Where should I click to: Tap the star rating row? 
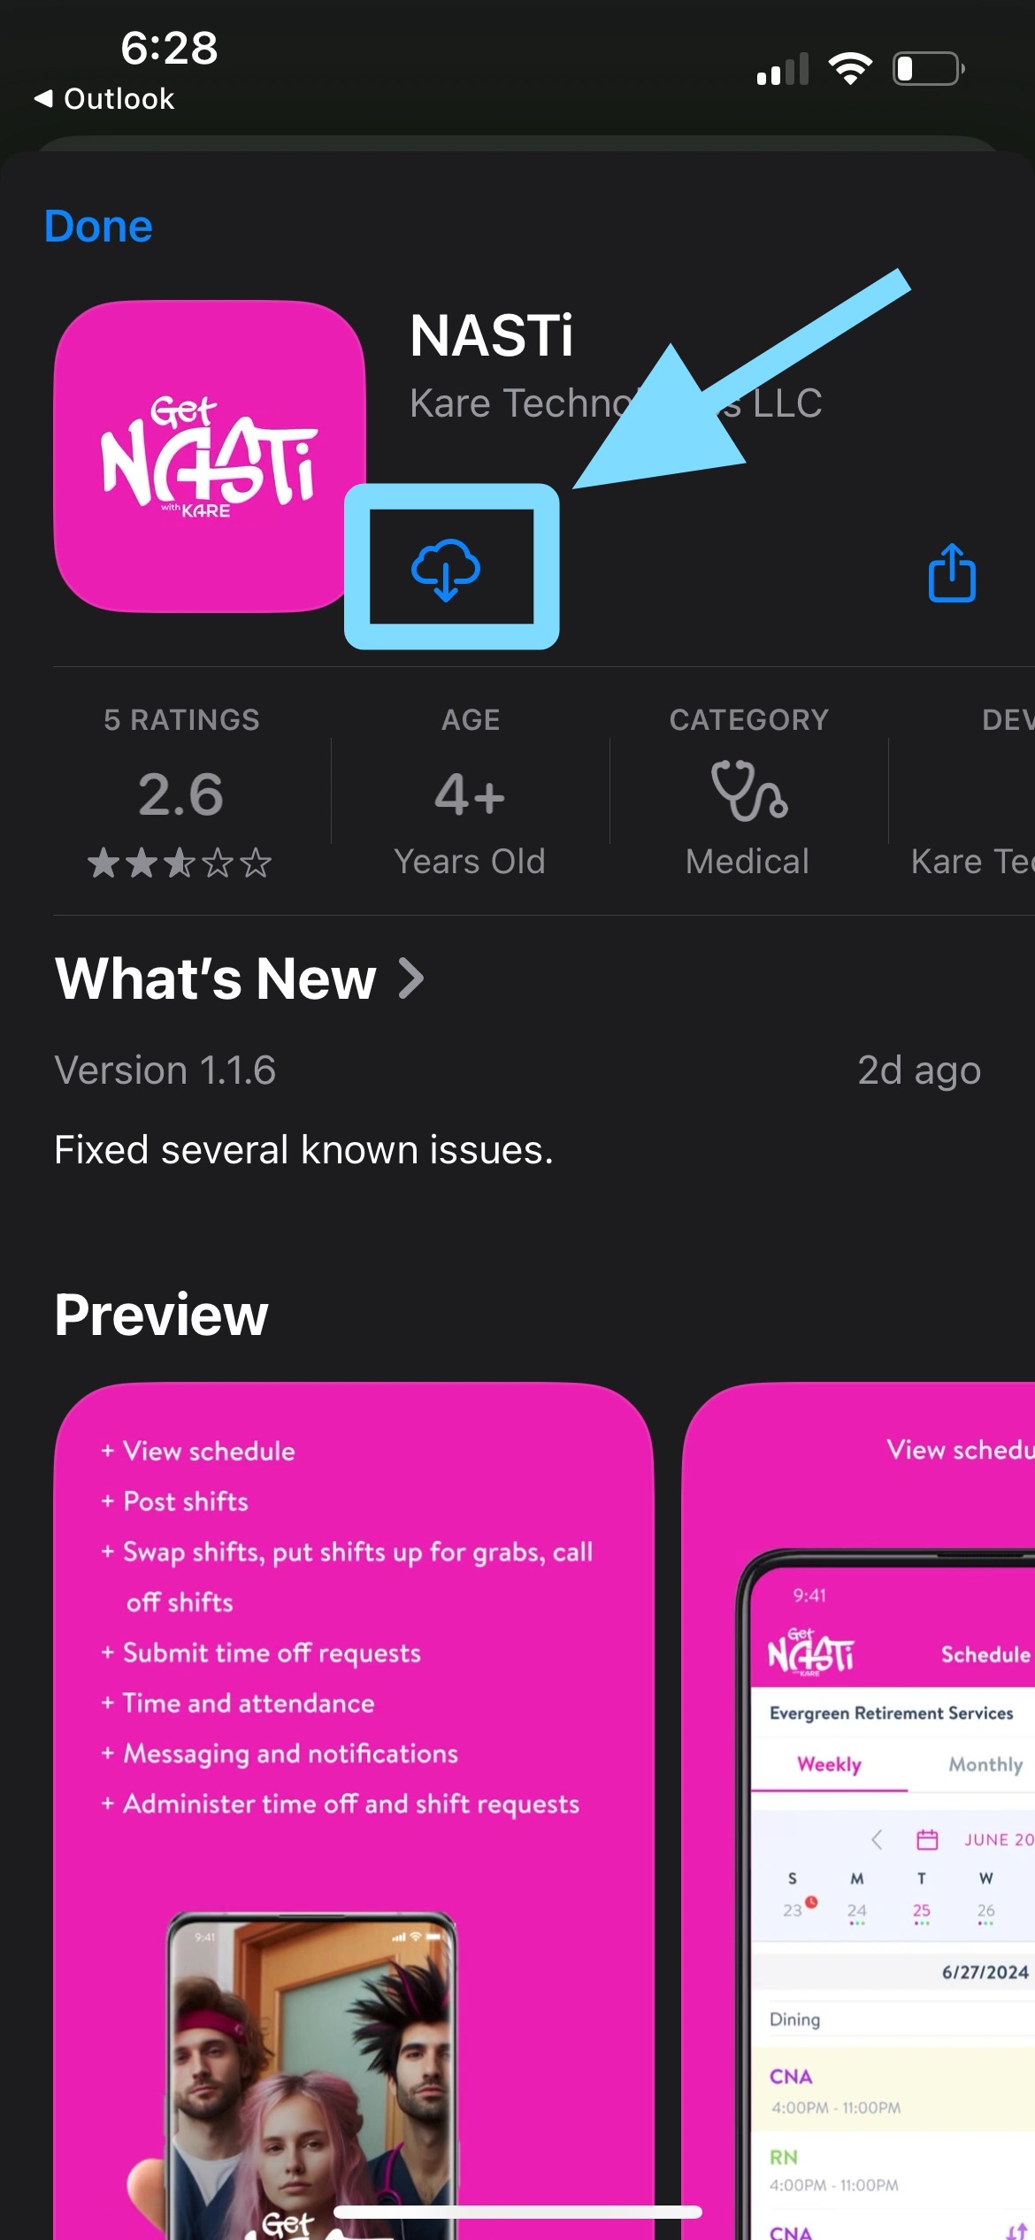[x=180, y=863]
